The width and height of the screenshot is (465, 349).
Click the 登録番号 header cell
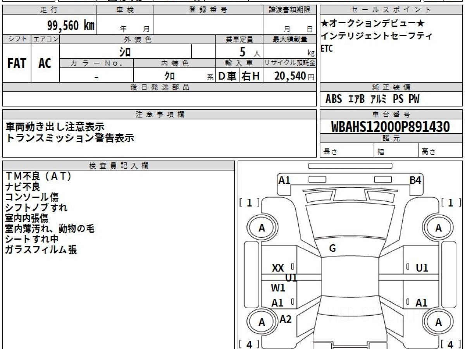[208, 10]
